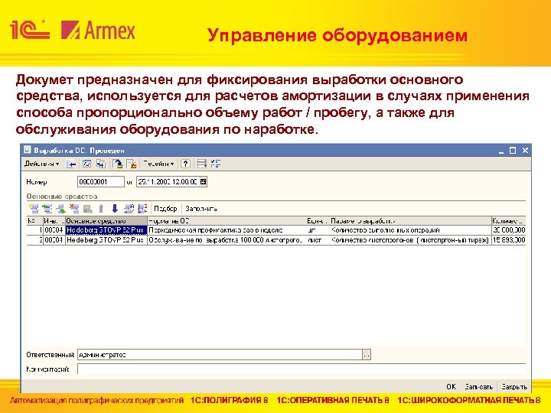
Task: Delete the selected row with red-cross icon
Action: [x=74, y=209]
